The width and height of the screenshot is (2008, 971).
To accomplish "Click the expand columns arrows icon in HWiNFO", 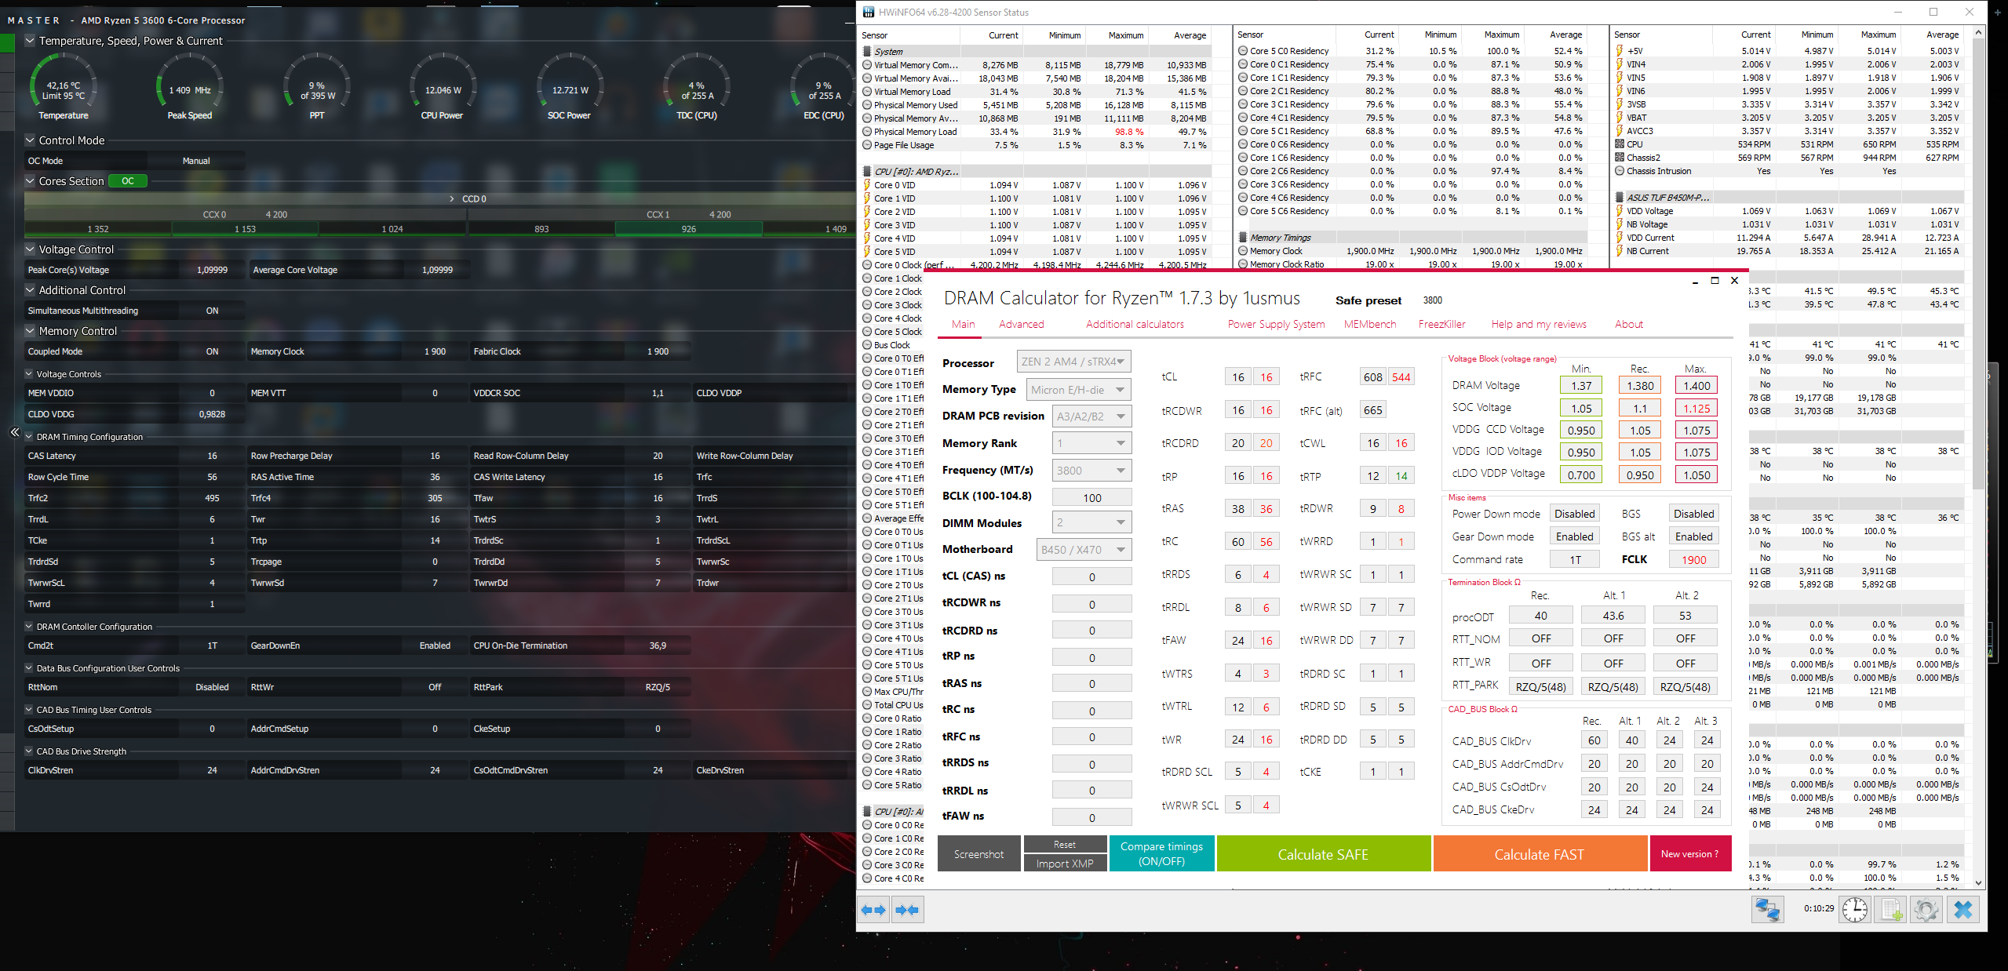I will (x=873, y=910).
